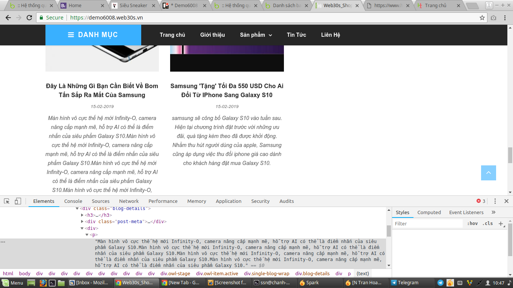Collapse the blog-details div node
This screenshot has height=288, width=513.
pyautogui.click(x=77, y=208)
